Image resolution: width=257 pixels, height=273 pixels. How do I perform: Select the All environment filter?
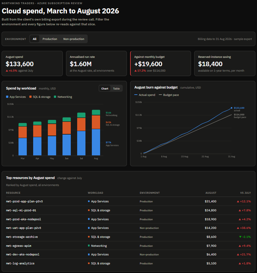(34, 39)
